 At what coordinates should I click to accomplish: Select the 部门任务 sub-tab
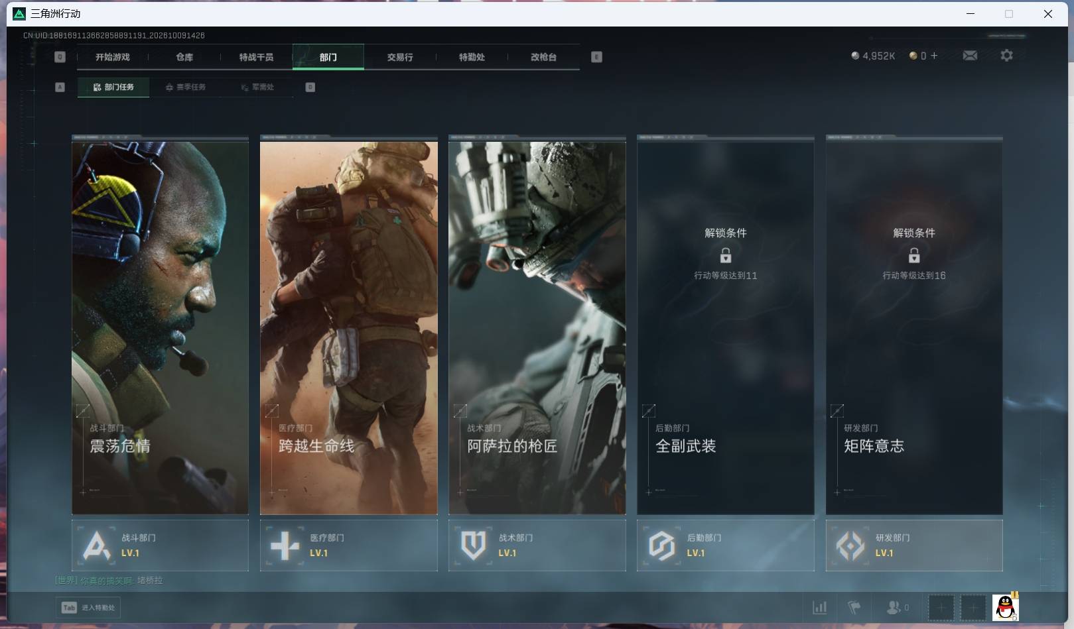click(x=113, y=87)
